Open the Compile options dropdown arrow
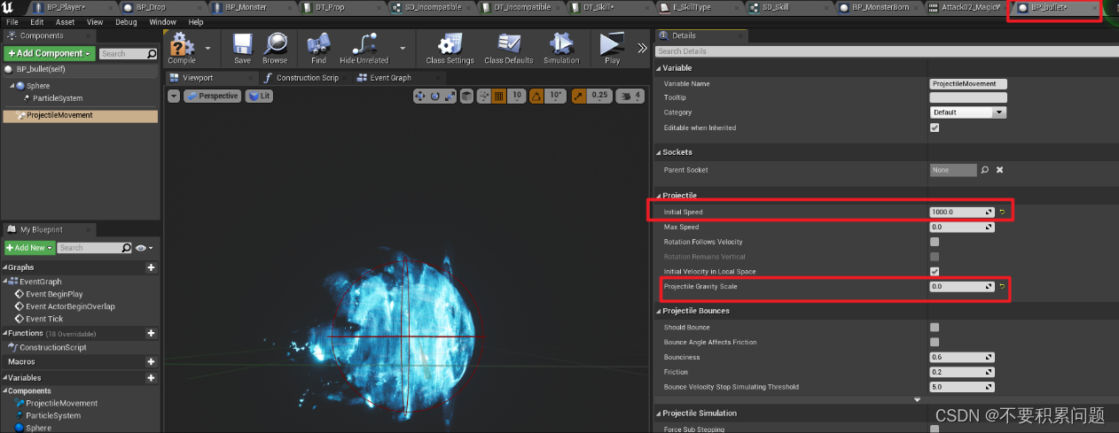 click(x=207, y=47)
